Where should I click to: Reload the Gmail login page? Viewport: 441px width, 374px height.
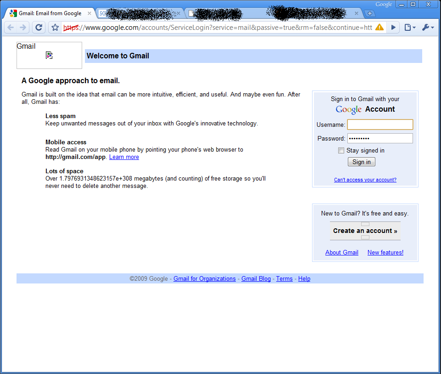pyautogui.click(x=39, y=27)
